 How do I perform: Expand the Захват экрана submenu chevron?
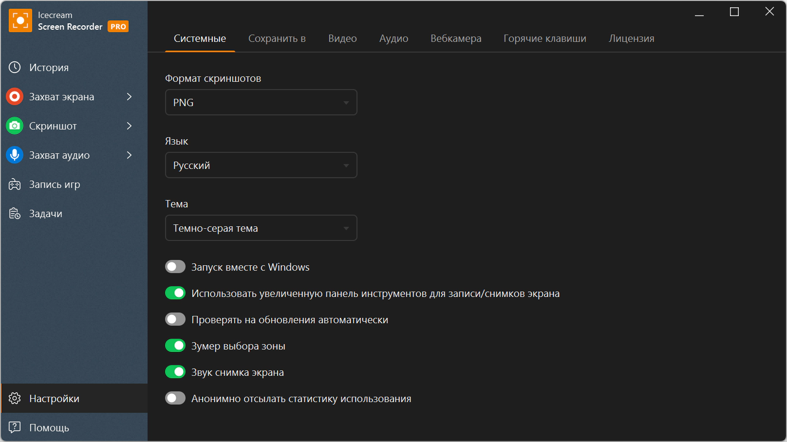point(129,96)
